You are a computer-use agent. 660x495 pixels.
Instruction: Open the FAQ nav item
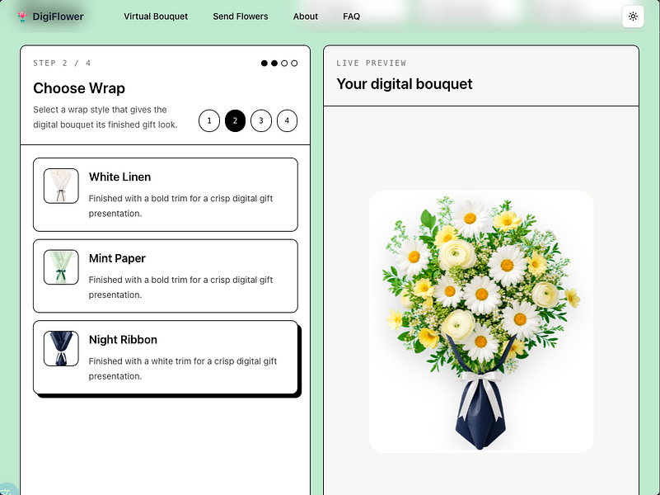point(352,16)
